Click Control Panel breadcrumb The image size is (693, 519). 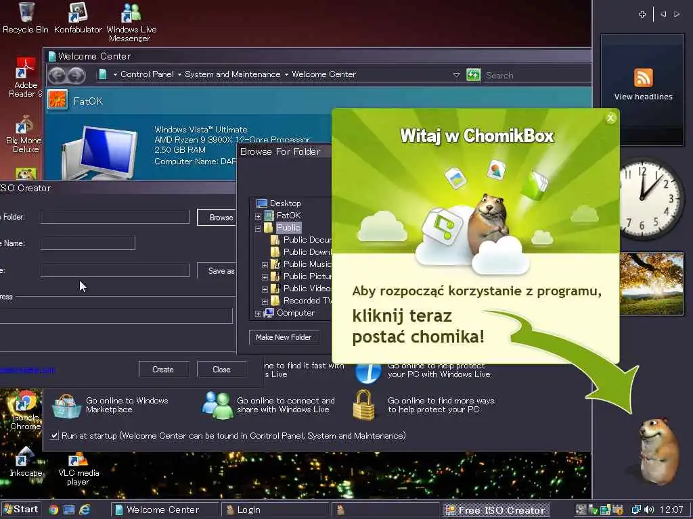[147, 74]
